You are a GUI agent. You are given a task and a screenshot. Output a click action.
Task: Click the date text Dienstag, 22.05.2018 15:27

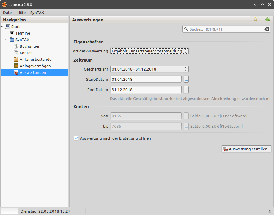pos(45,211)
